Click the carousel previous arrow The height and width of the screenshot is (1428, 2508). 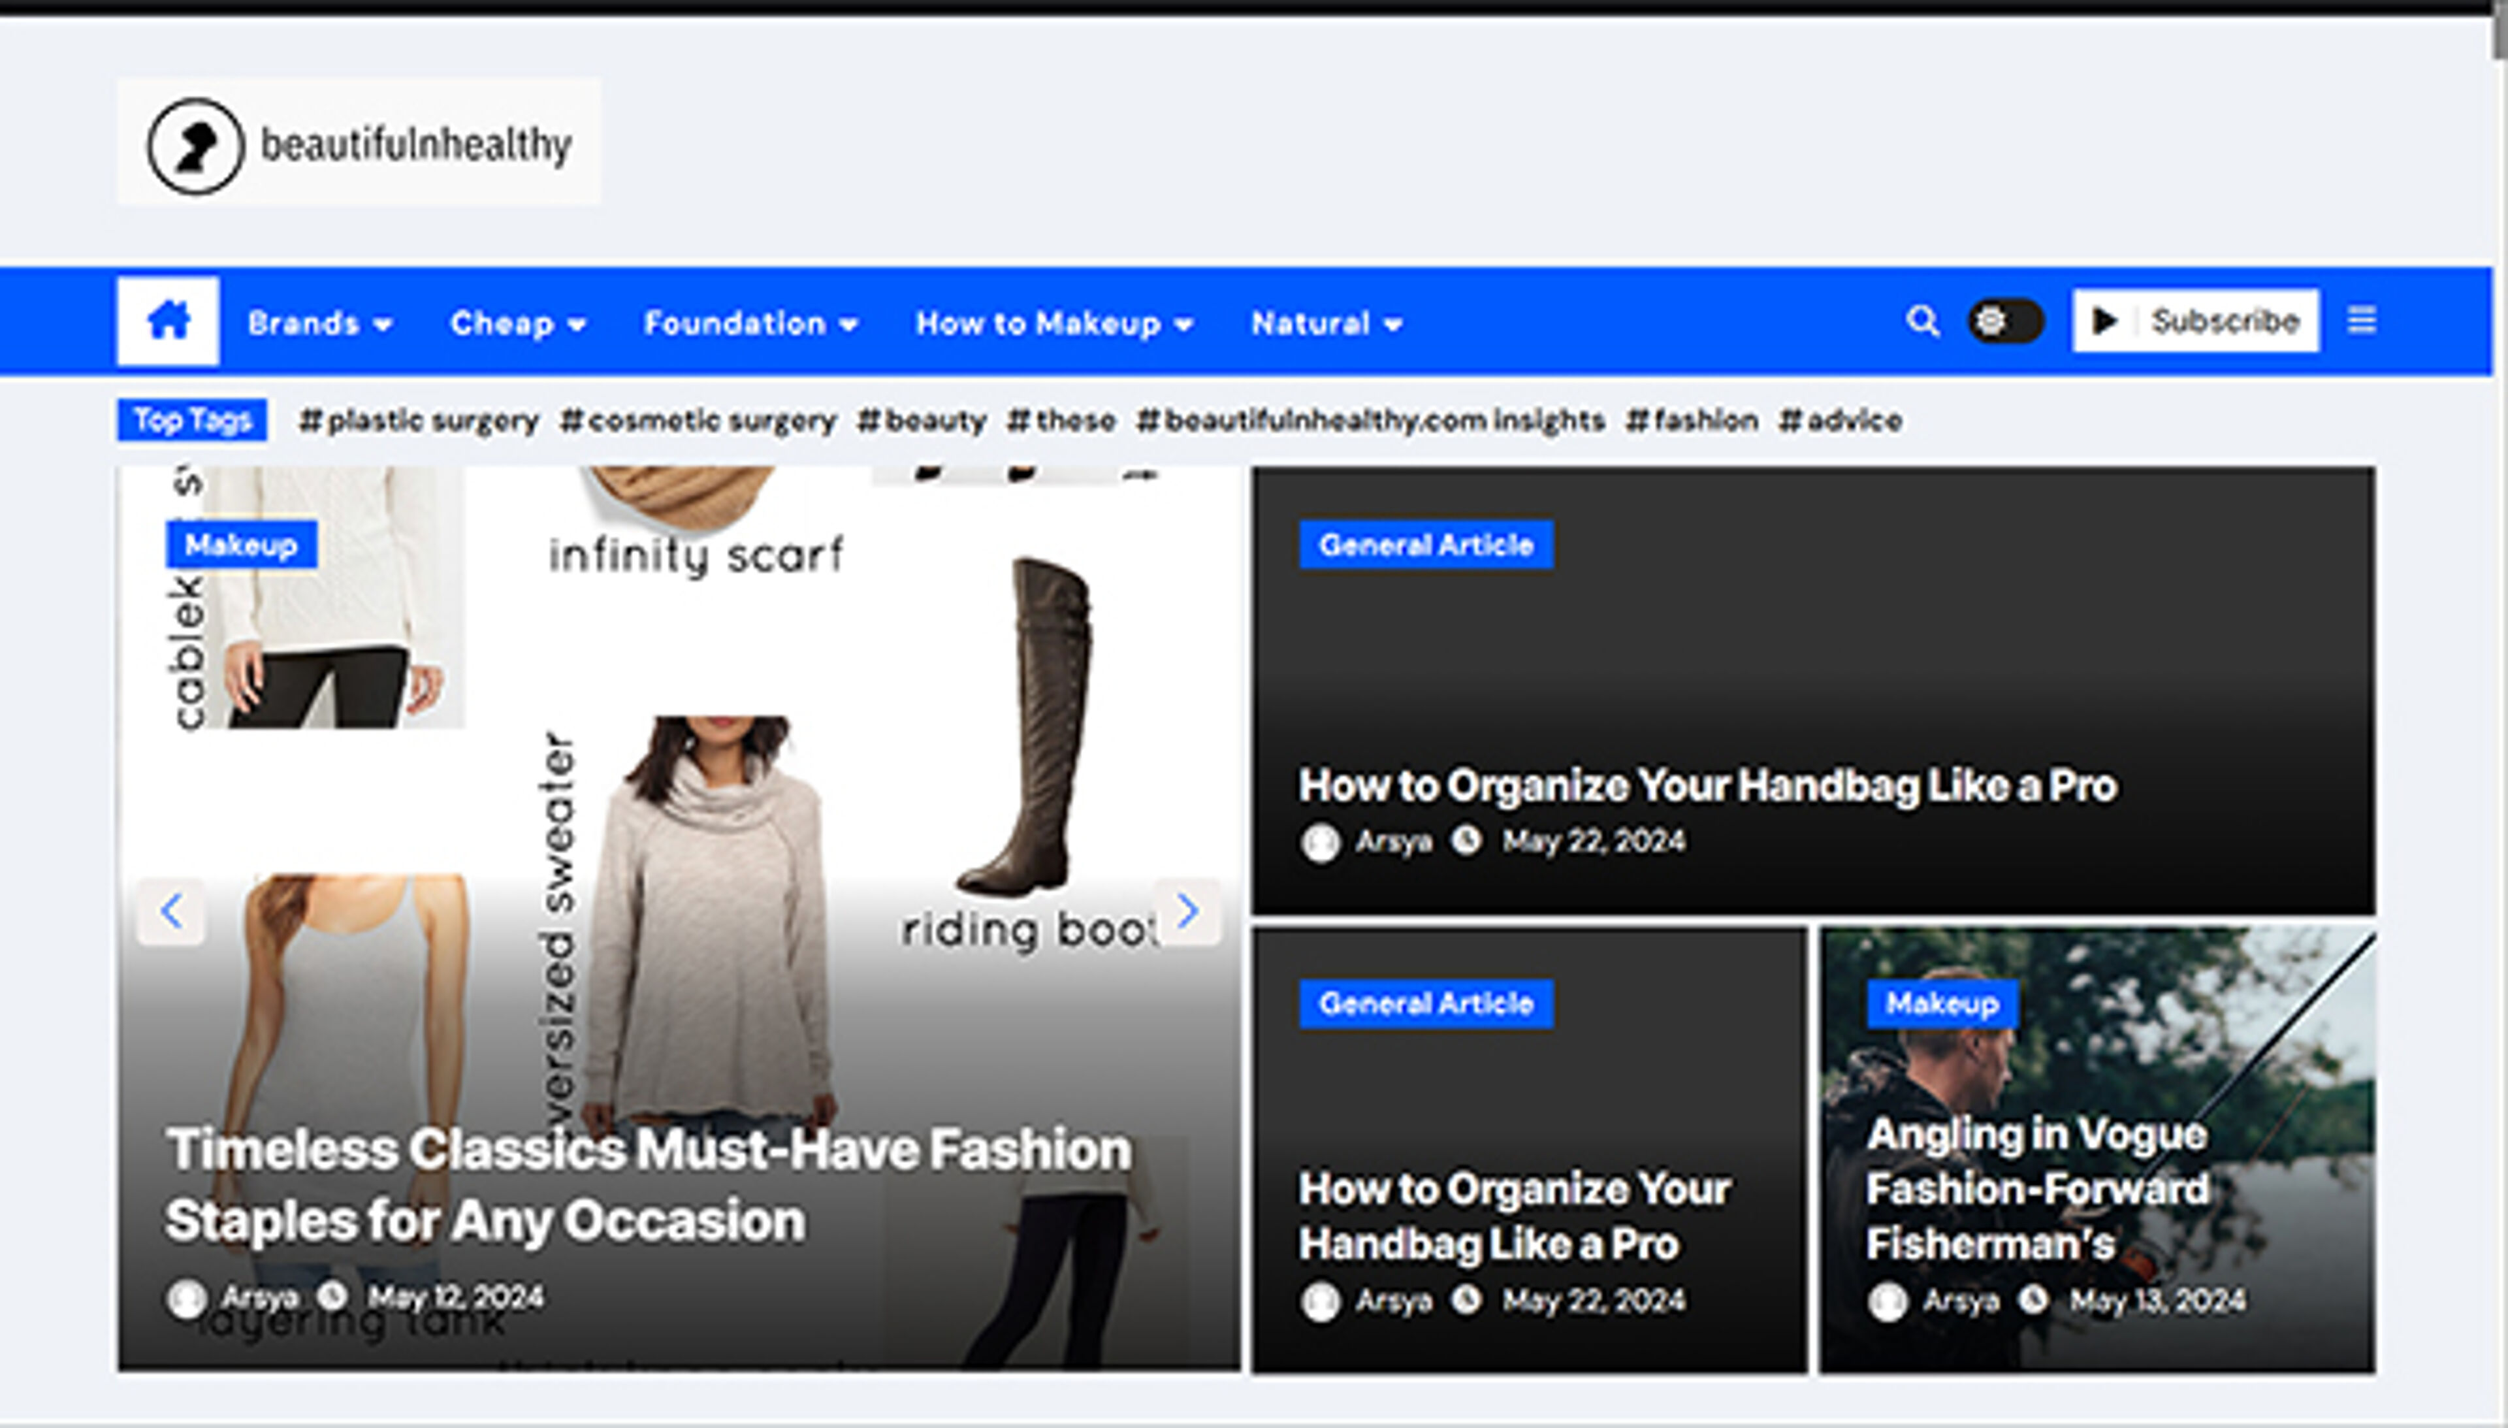tap(170, 911)
